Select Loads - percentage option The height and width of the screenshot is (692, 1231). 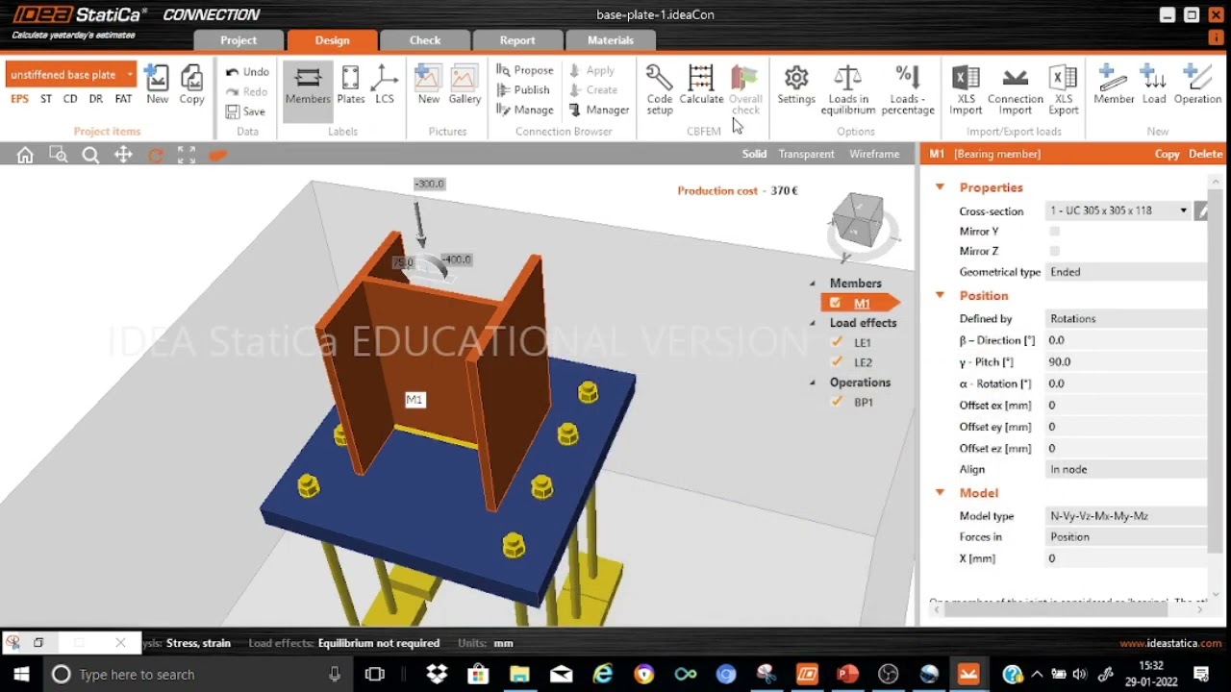point(908,89)
